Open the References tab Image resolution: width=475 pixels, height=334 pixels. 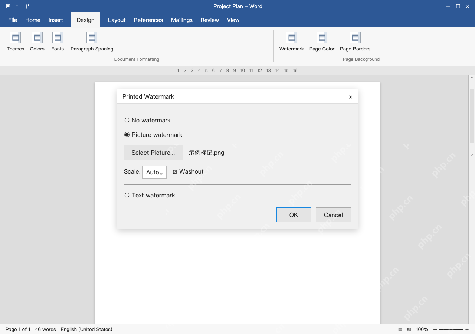(x=148, y=20)
